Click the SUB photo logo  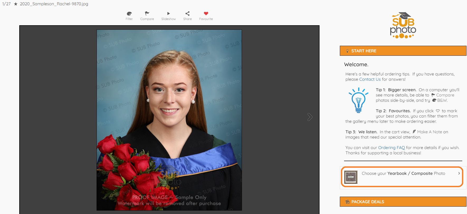pos(403,25)
